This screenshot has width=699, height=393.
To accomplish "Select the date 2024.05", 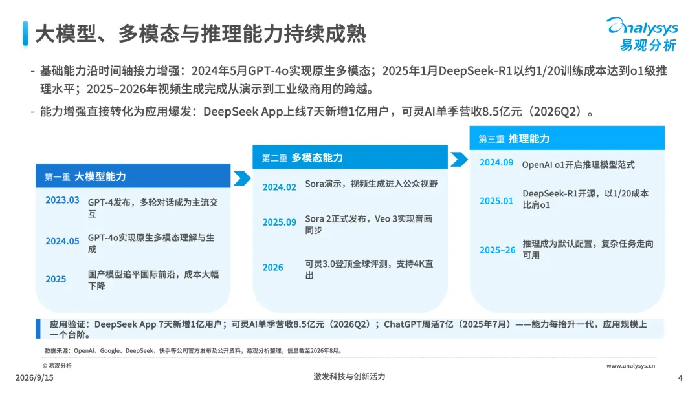I will [62, 241].
